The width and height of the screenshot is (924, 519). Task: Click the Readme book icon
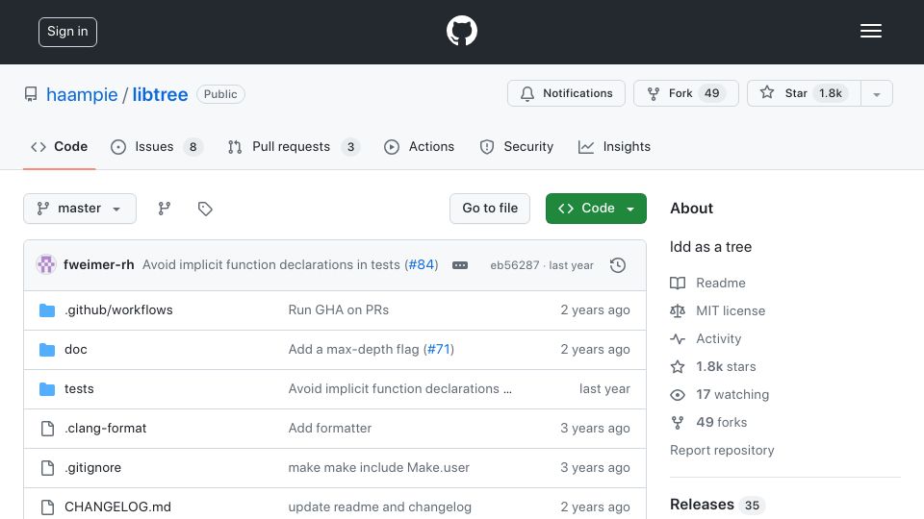click(678, 283)
